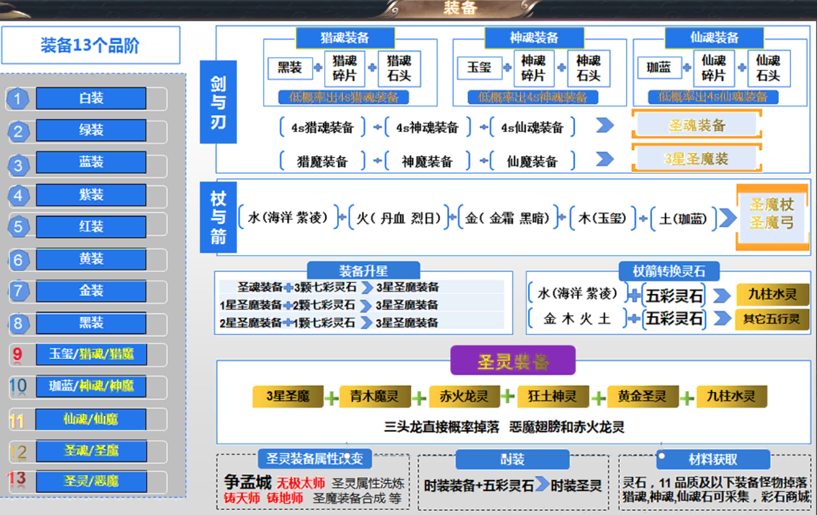Click the 神魂石头 box

point(589,68)
